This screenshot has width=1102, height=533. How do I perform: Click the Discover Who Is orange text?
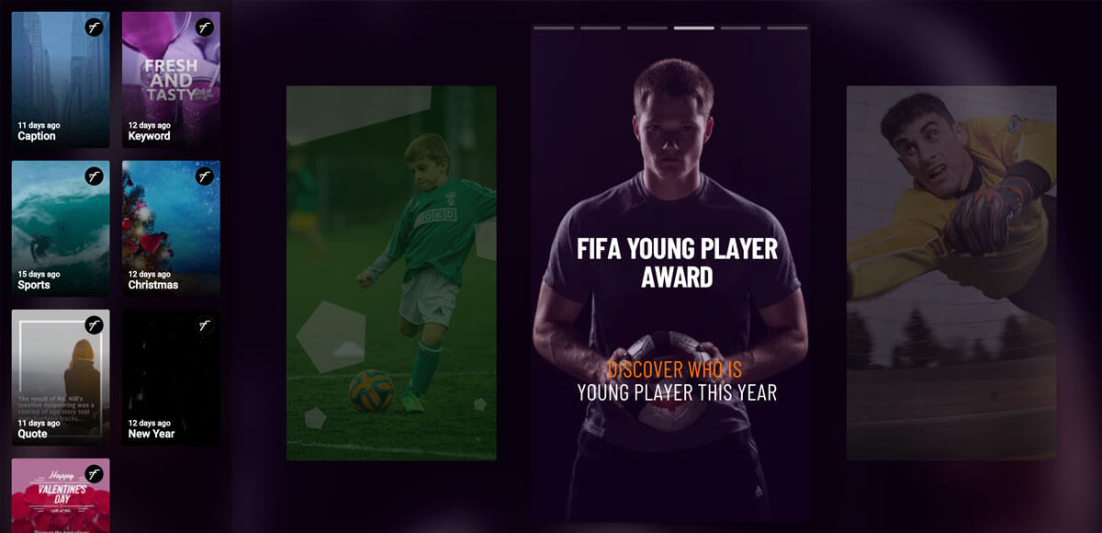coord(674,370)
